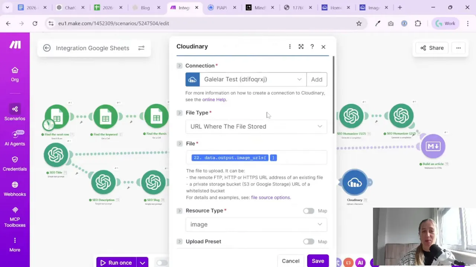Image resolution: width=476 pixels, height=267 pixels.
Task: Click the browser address bar URL
Action: [113, 23]
